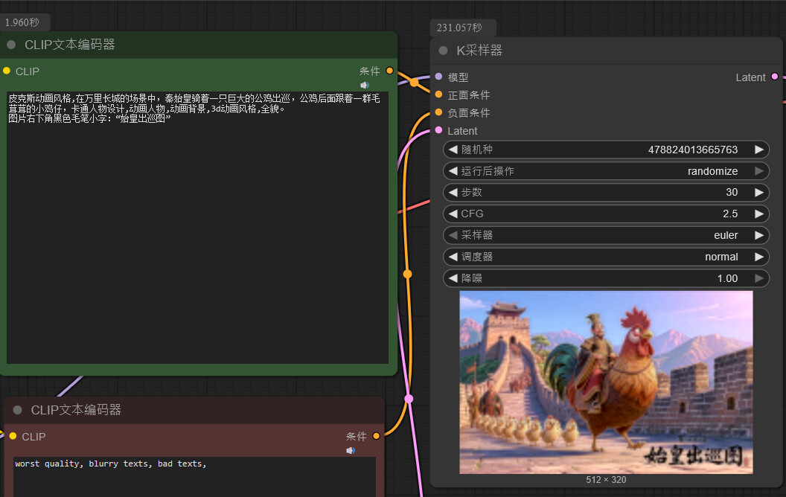The width and height of the screenshot is (786, 497).
Task: Click the 模型 input socket on K采样器
Action: (438, 77)
